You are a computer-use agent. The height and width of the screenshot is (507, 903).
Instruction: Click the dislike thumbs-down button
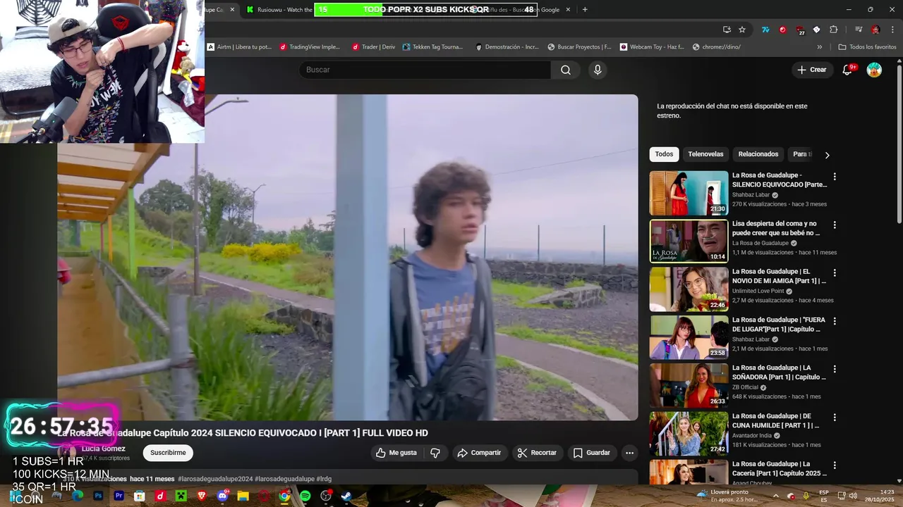(435, 453)
